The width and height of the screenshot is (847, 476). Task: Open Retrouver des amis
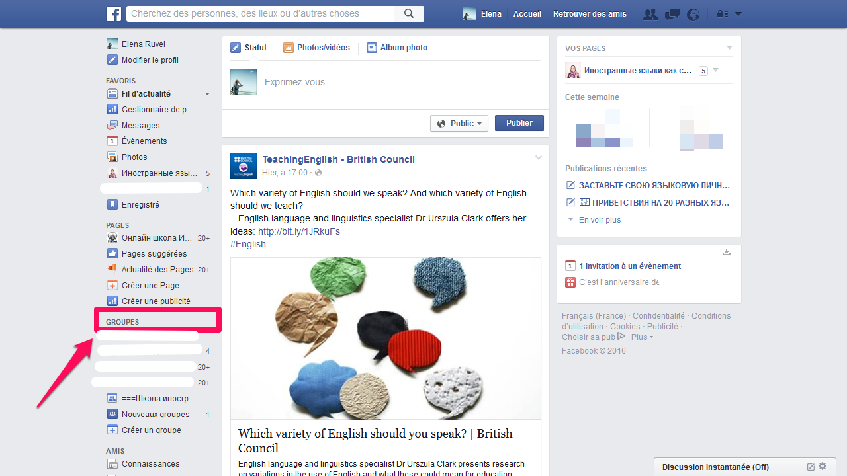590,14
